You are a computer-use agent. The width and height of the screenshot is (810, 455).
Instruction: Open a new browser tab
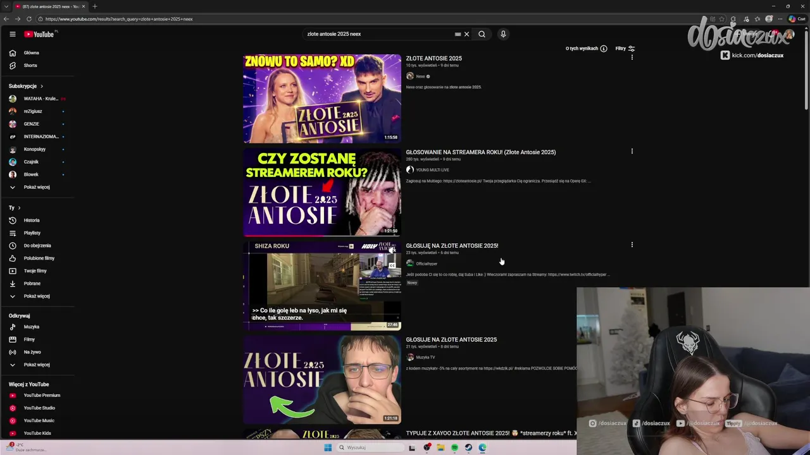(x=94, y=6)
